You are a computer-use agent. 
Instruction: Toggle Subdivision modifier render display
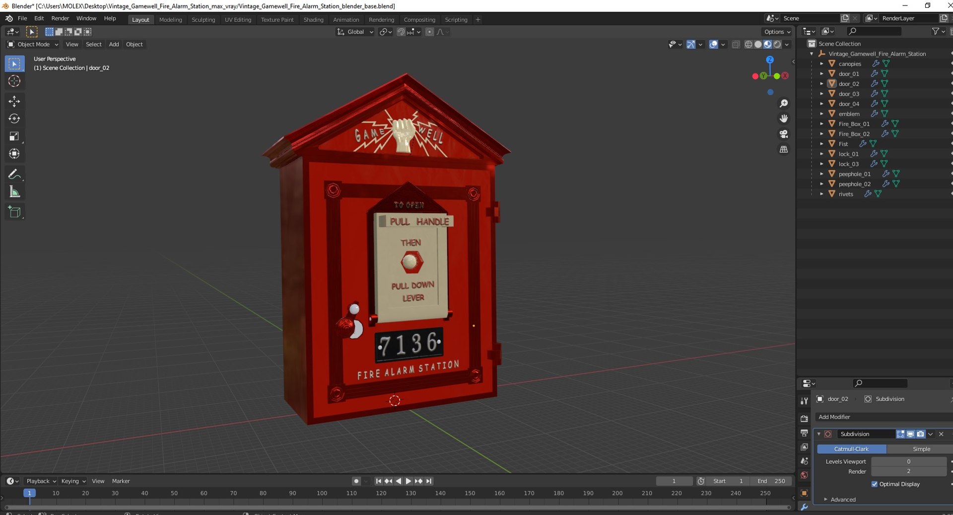point(921,434)
